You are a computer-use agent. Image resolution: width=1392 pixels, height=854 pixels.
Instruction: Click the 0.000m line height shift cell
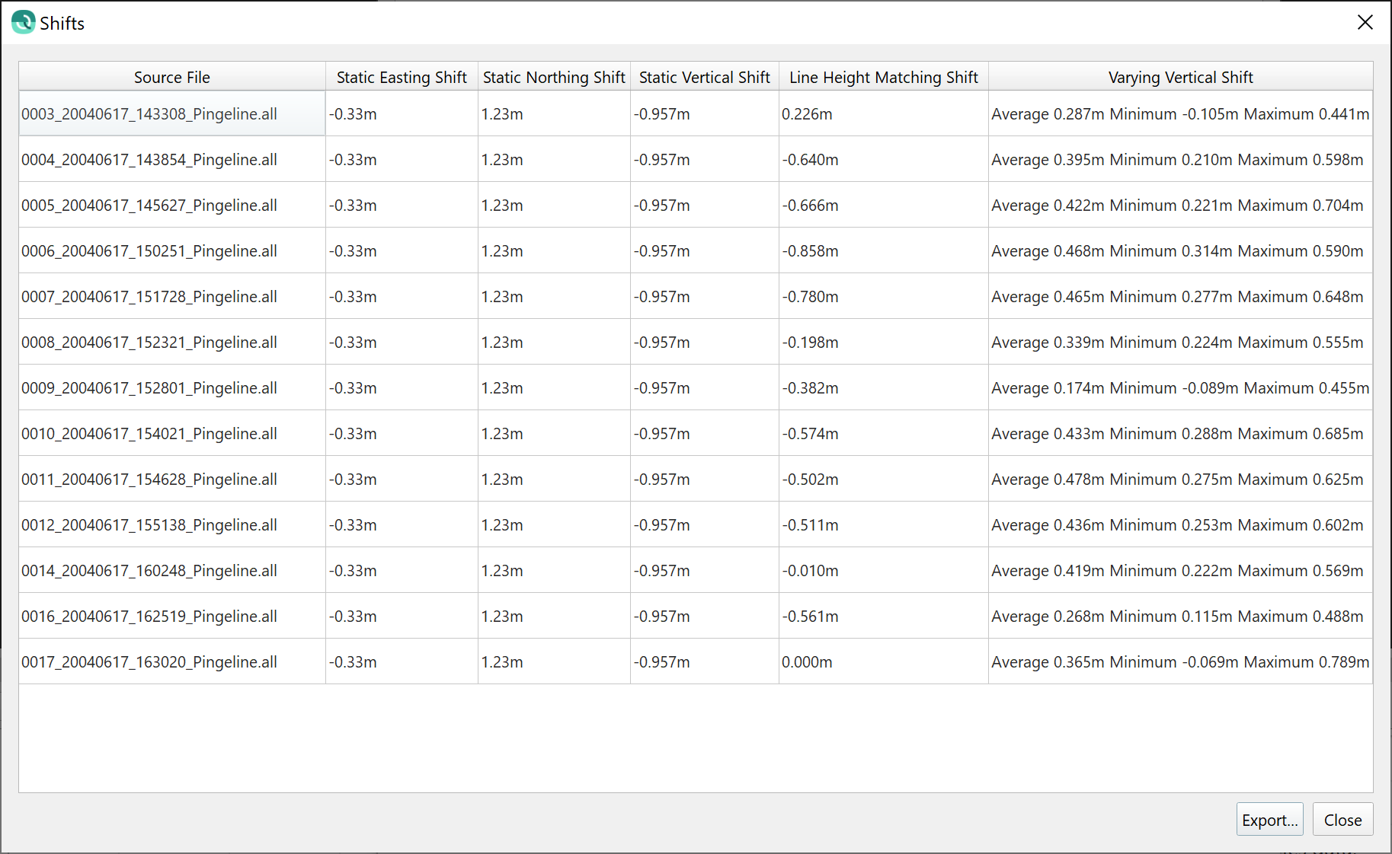(x=808, y=662)
